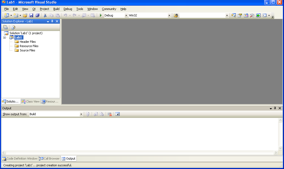The height and width of the screenshot is (169, 284).
Task: Click the Navigate Forward icon
Action: pyautogui.click(x=93, y=15)
